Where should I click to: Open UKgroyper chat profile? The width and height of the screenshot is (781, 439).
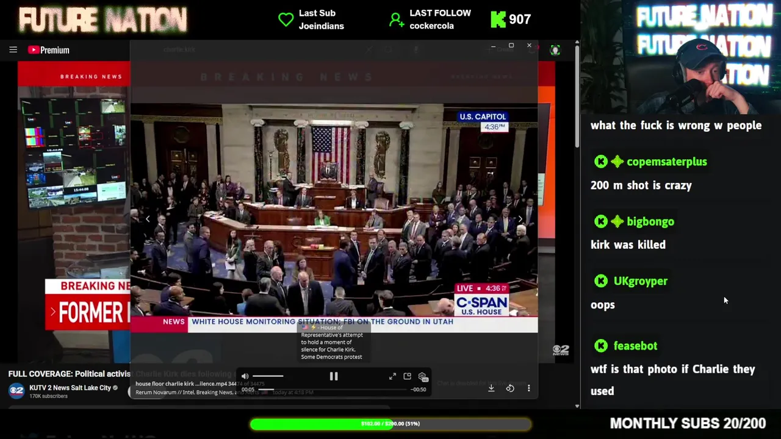[641, 281]
